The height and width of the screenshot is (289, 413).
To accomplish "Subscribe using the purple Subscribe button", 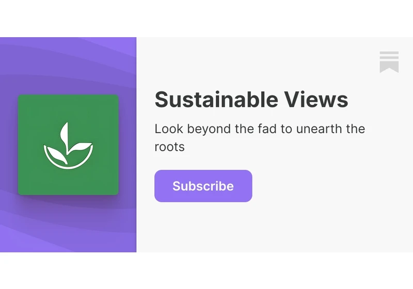I will [203, 186].
